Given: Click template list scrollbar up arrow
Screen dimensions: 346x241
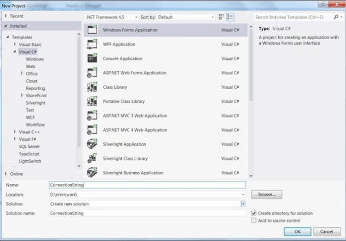Looking at the screenshot, I should 251,26.
